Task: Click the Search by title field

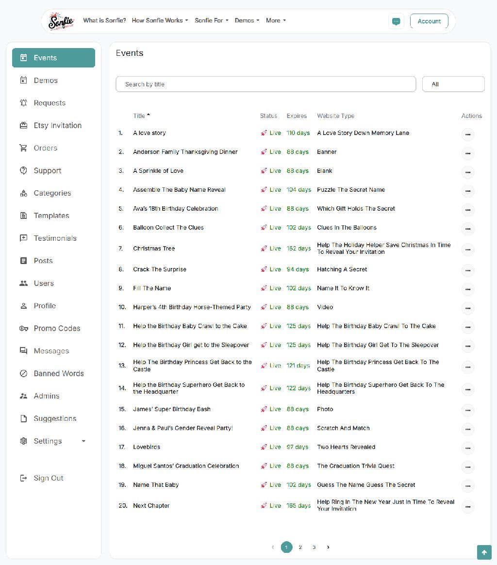Action: click(x=265, y=84)
